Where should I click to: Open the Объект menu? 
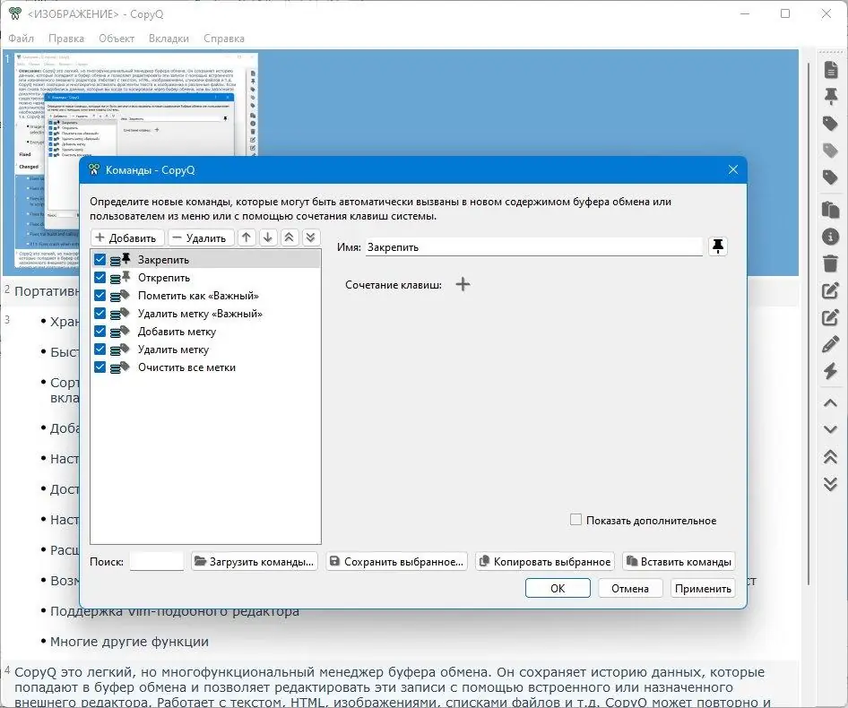[117, 39]
